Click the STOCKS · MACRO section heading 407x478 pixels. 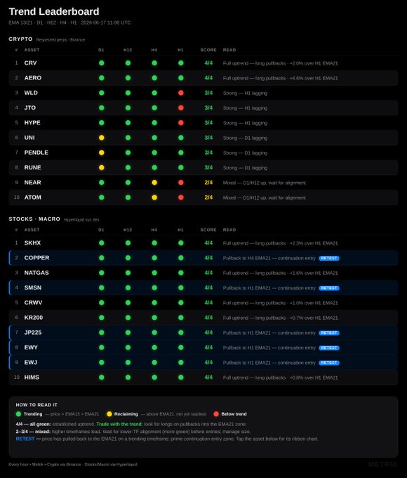(34, 219)
